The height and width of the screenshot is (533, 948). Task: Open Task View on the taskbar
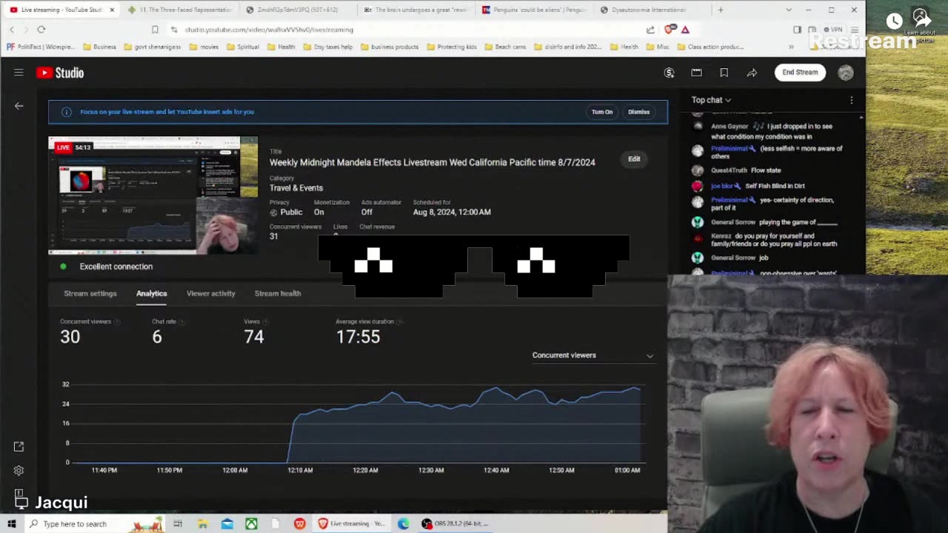tap(178, 523)
